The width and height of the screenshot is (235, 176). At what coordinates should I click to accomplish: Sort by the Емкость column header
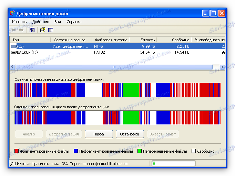143,40
